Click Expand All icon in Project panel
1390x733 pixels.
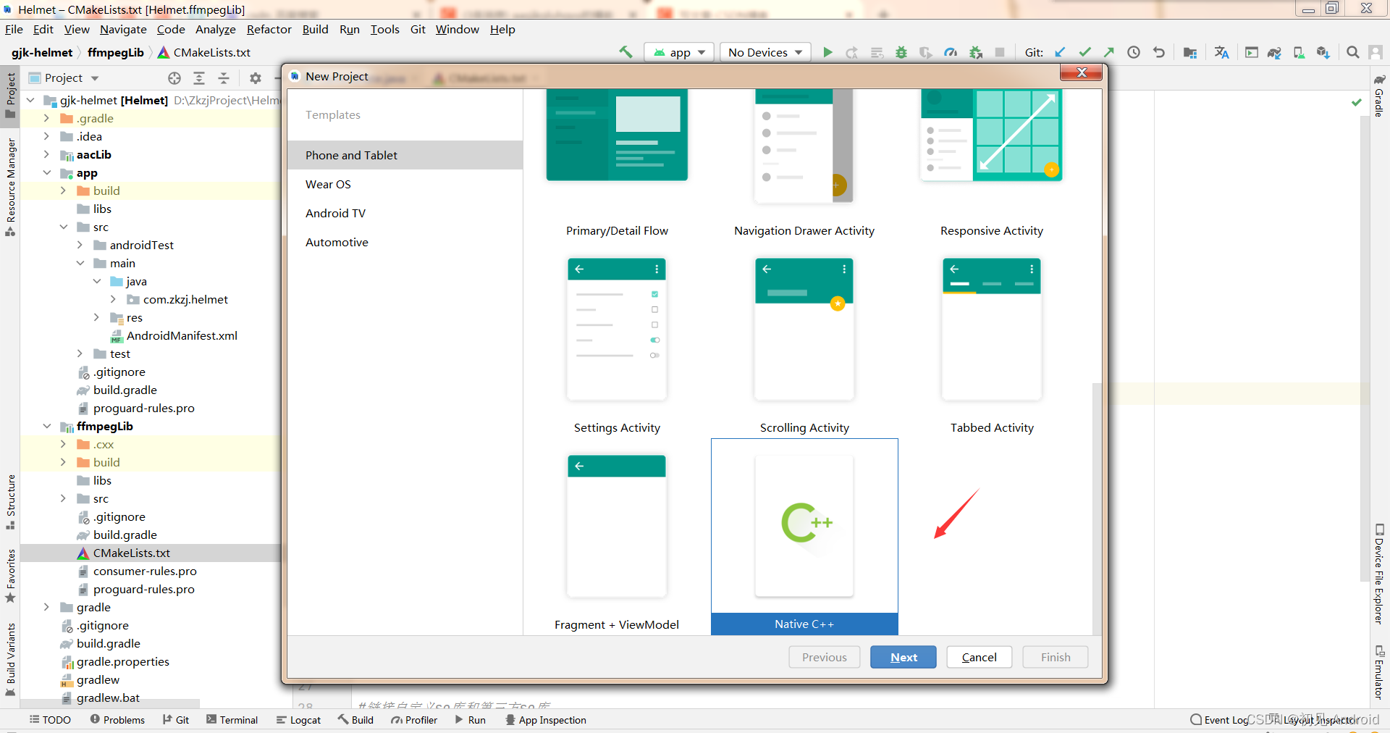click(x=199, y=78)
